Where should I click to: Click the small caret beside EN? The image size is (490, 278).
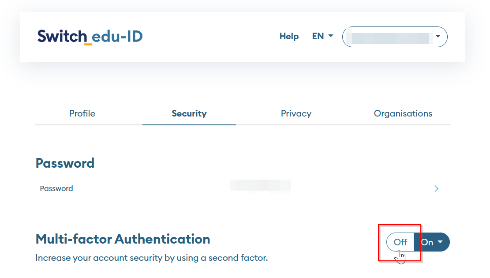(331, 36)
